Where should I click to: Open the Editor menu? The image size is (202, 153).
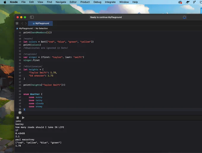(73, 2)
